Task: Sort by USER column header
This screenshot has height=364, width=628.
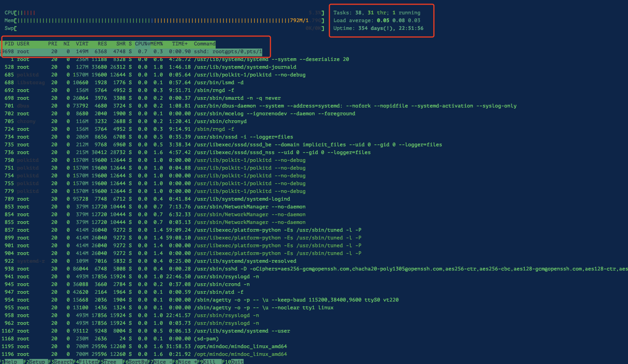Action: click(x=23, y=44)
